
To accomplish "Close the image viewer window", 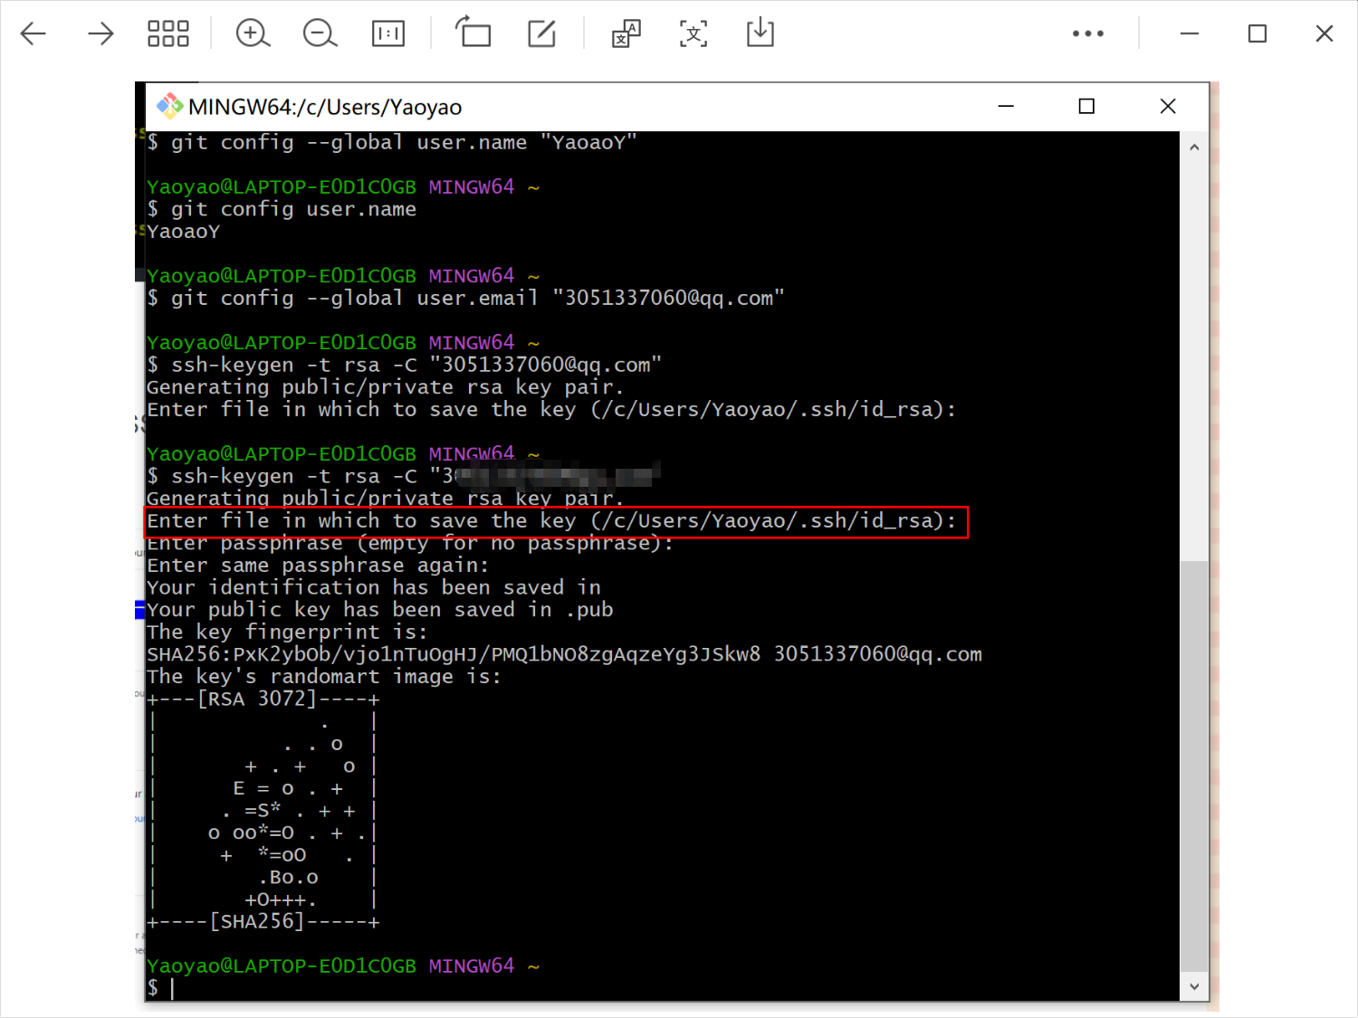I will 1325,33.
